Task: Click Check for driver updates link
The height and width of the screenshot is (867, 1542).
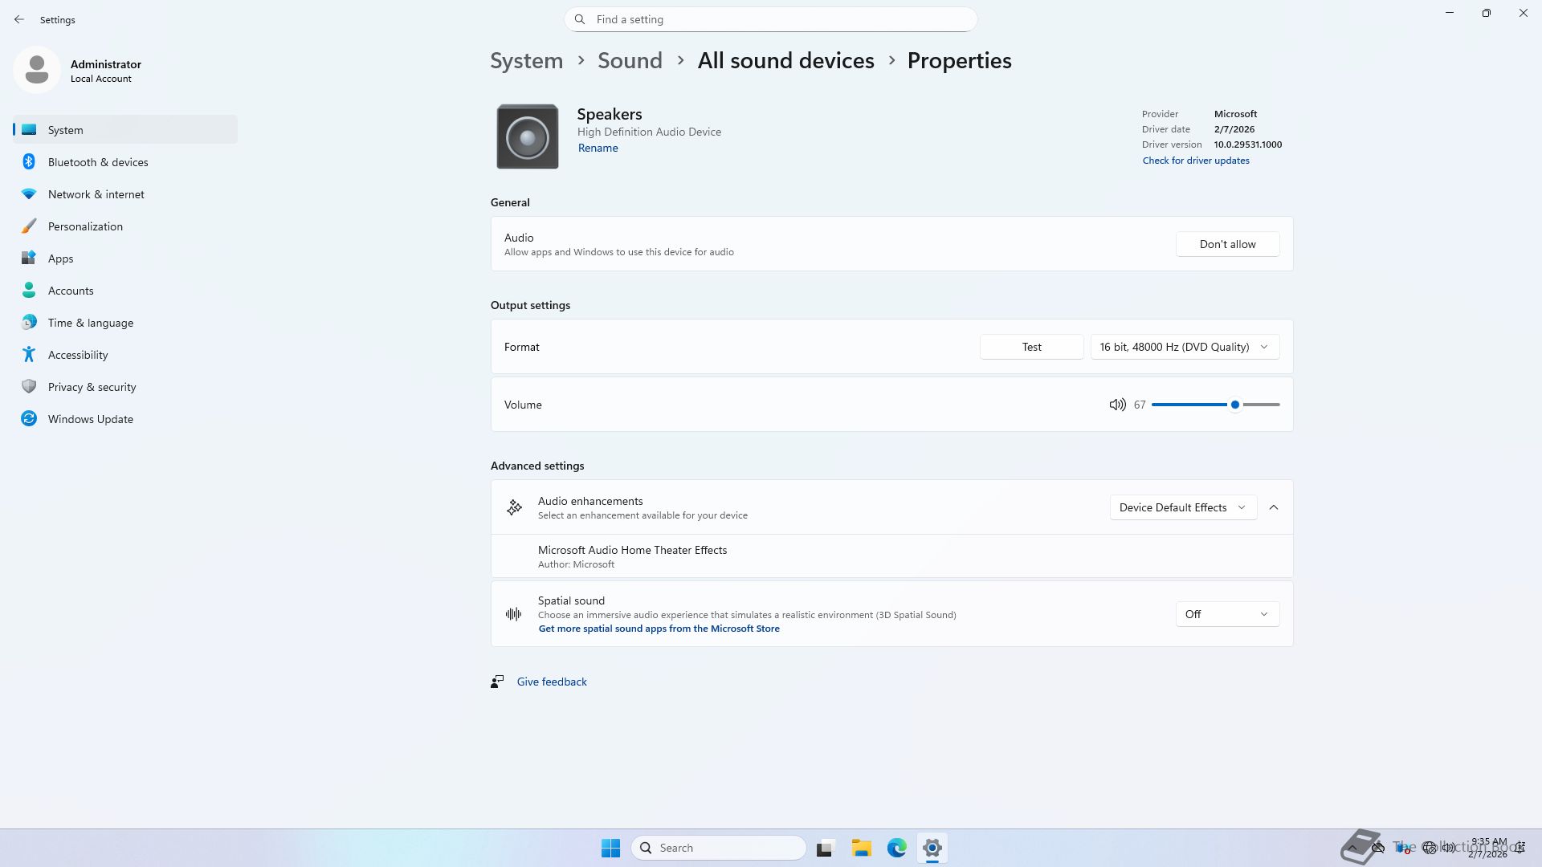Action: coord(1195,161)
